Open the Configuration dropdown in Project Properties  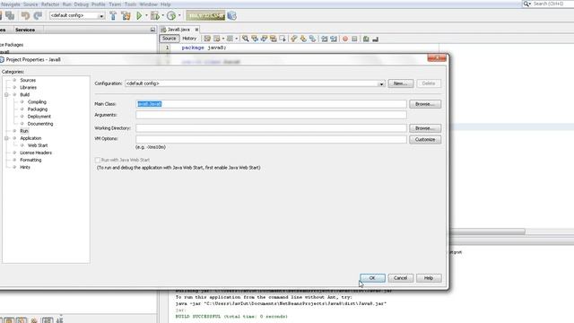(x=381, y=83)
